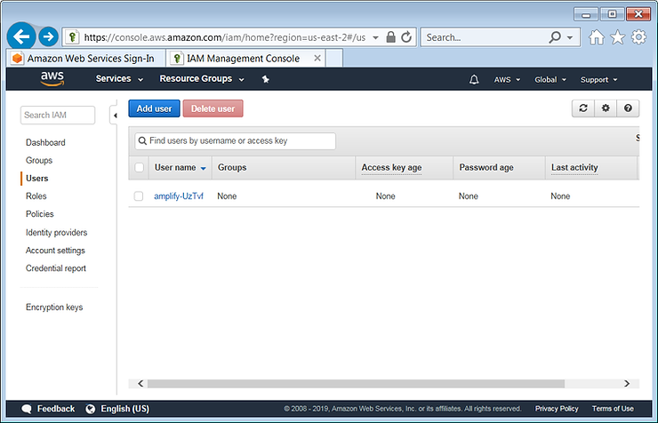Toggle the select-all users checkbox
This screenshot has height=423, width=658.
click(139, 167)
